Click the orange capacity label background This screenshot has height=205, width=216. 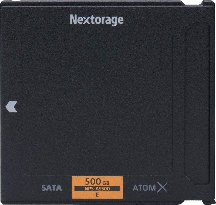pyautogui.click(x=97, y=188)
